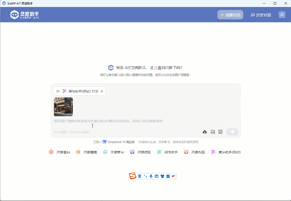Toggle Sogou input language 英 indicator
Image resolution: width=291 pixels, height=201 pixels.
140,176
